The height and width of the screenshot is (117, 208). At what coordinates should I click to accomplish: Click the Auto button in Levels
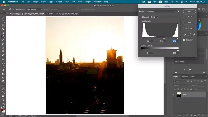(x=189, y=22)
